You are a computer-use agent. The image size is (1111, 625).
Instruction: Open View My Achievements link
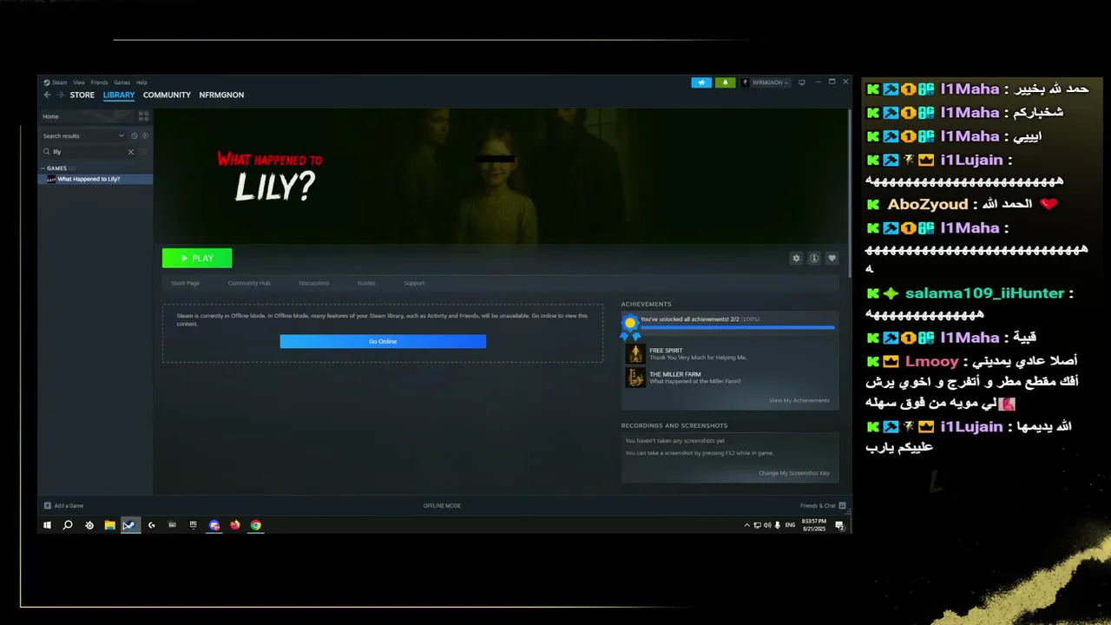pyautogui.click(x=799, y=400)
